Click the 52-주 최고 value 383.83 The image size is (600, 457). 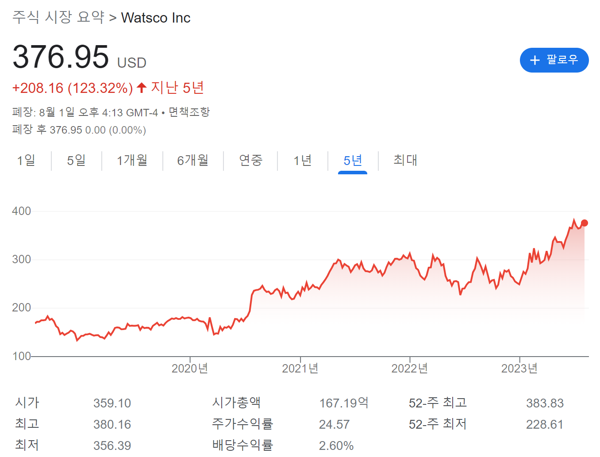[x=545, y=403]
